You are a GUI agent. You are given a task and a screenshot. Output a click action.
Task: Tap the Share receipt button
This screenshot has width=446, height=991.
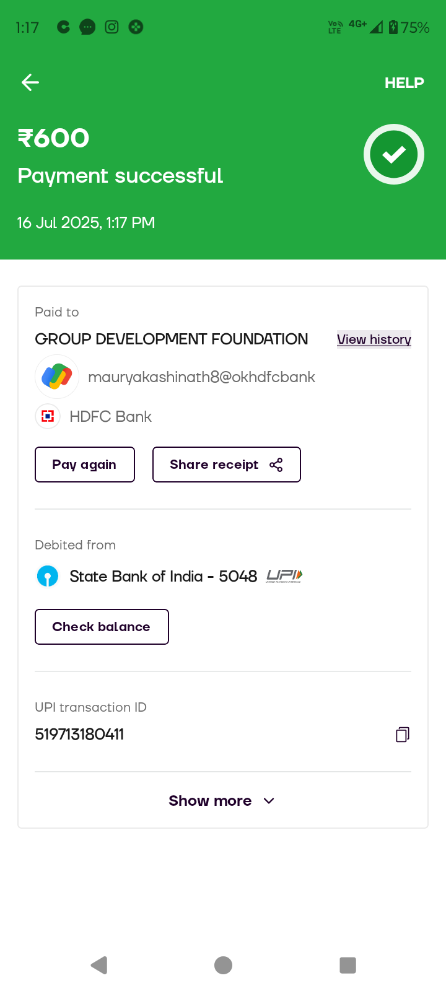click(214, 465)
